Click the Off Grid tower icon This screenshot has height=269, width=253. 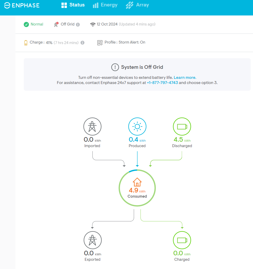tap(56, 24)
